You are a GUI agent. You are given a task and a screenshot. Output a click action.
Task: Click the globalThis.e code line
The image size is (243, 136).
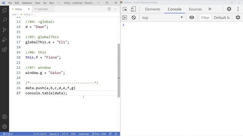(x=47, y=42)
